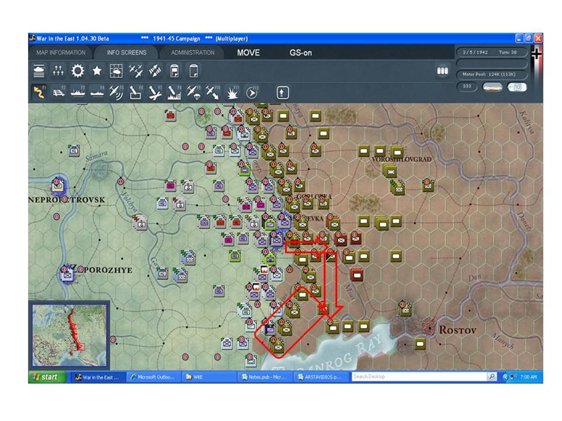
Task: Open the air doctrine crossed-planes icon
Action: 136,71
